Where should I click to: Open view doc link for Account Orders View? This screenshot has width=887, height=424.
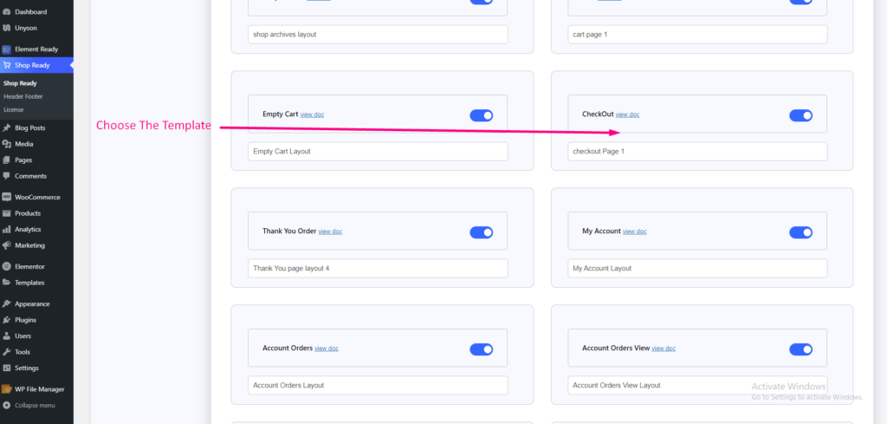664,349
